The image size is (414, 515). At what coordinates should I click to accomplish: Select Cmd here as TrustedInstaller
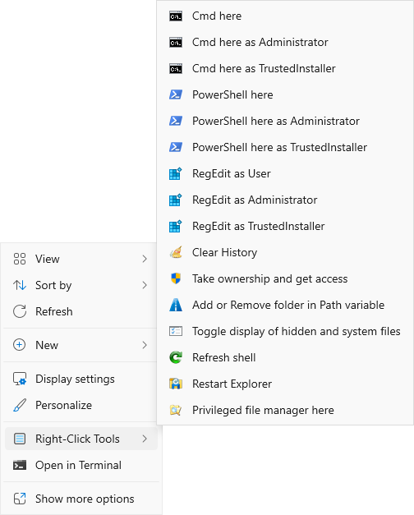coord(285,69)
